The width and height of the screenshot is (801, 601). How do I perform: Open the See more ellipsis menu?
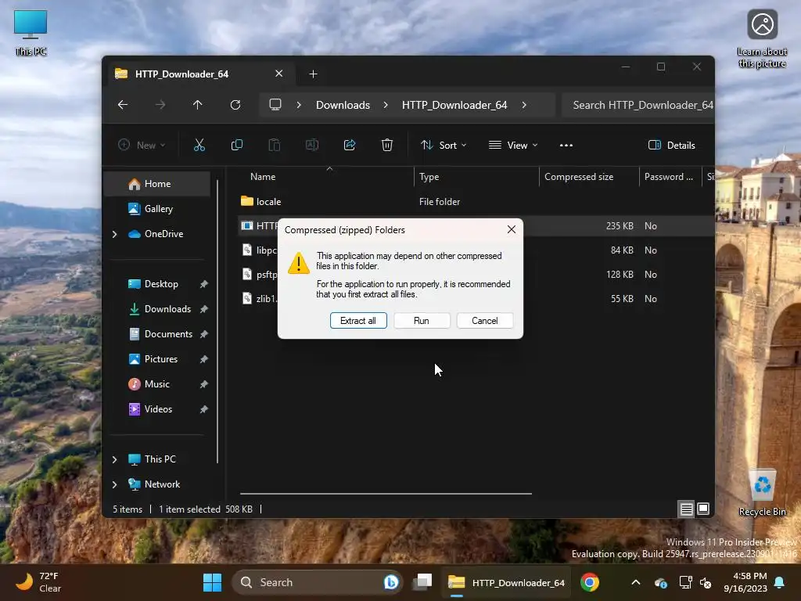[x=566, y=145]
